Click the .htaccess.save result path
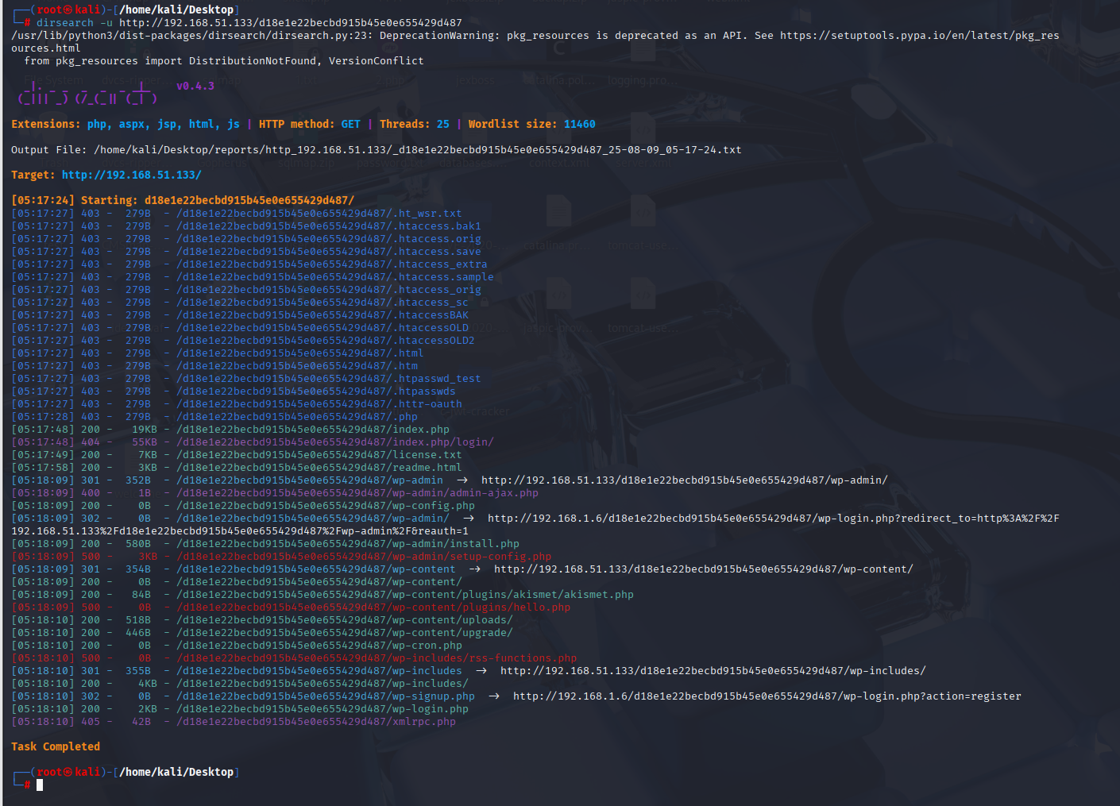Image resolution: width=1120 pixels, height=806 pixels. click(x=329, y=251)
